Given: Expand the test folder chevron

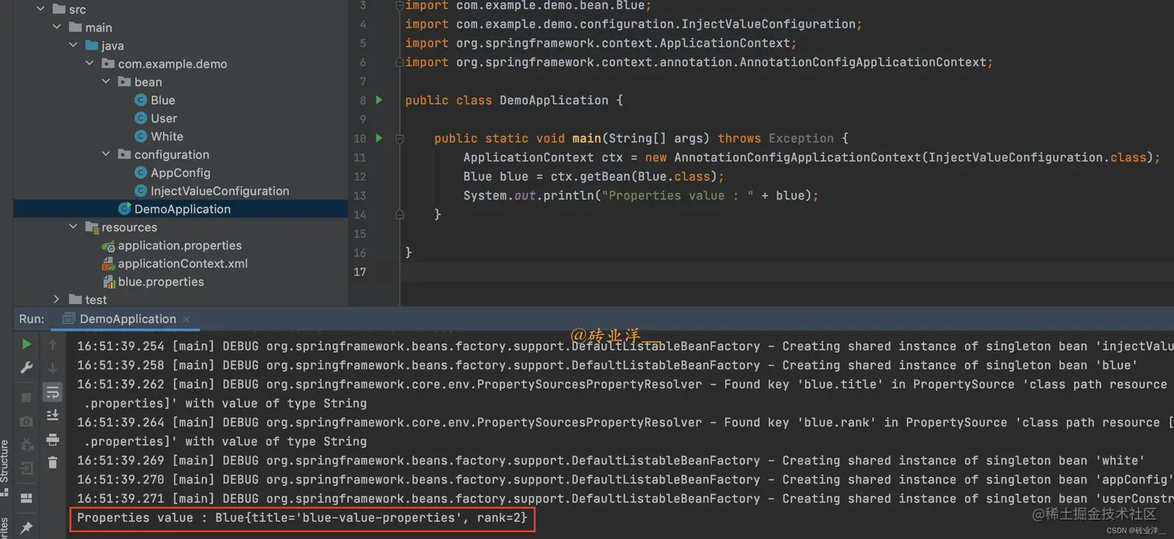Looking at the screenshot, I should tap(57, 299).
